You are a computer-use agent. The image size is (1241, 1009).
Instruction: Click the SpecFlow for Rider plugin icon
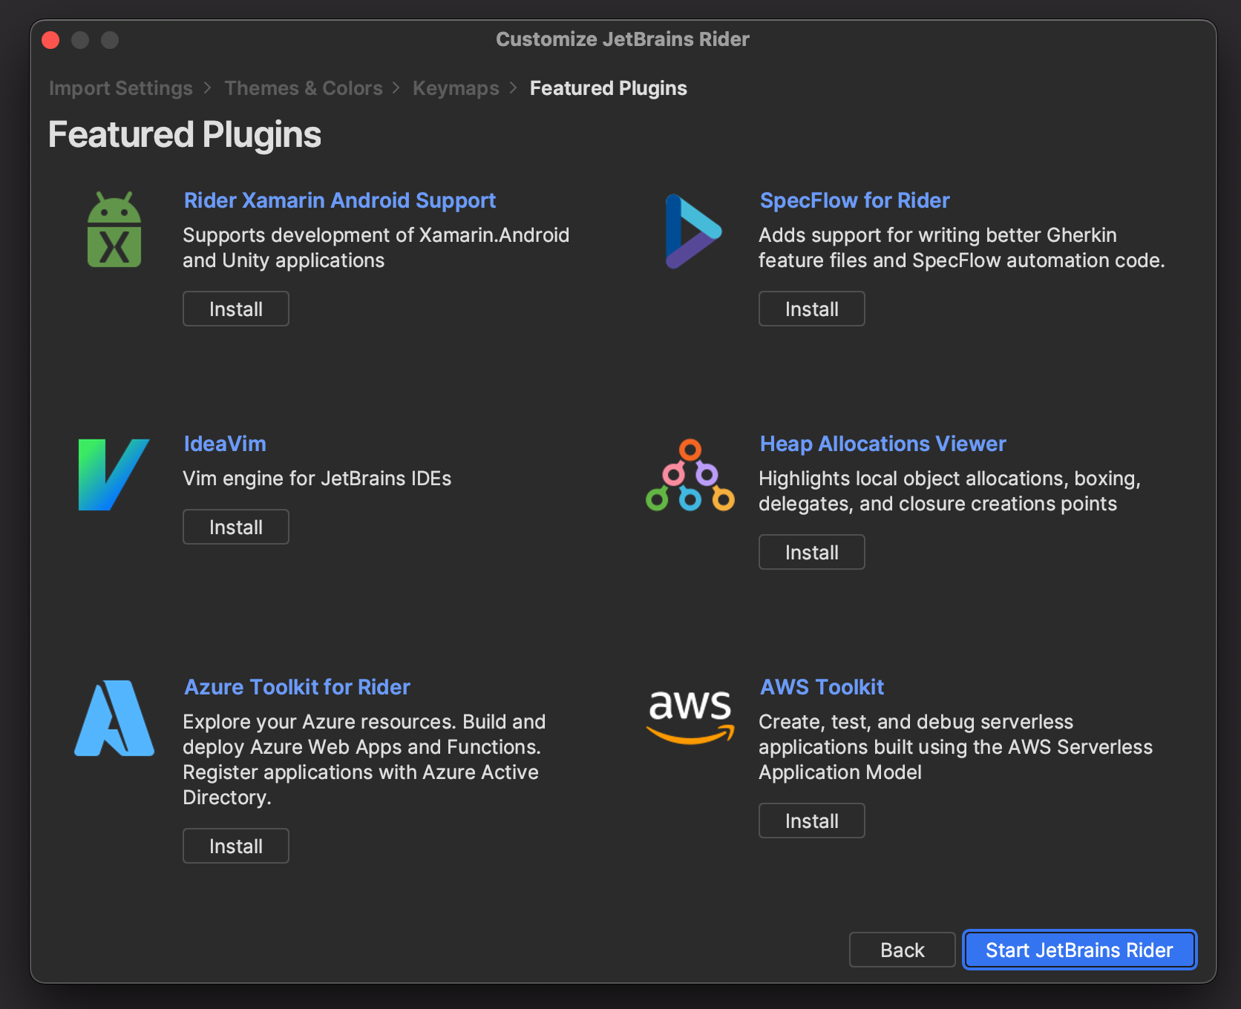pyautogui.click(x=693, y=231)
